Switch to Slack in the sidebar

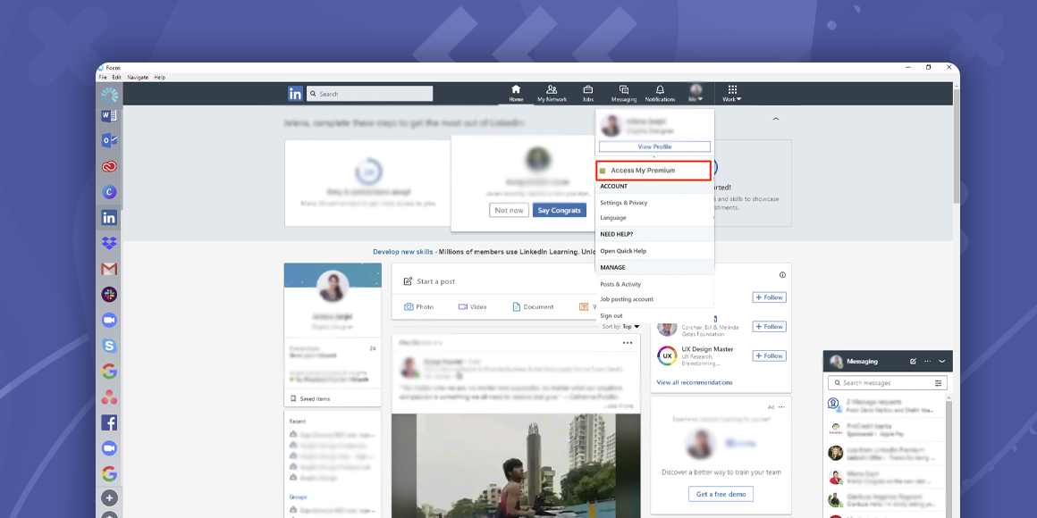109,295
